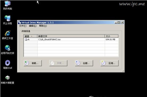The width and height of the screenshot is (147, 97).
Task: Click the window resize grip corner
Action: 123,71
